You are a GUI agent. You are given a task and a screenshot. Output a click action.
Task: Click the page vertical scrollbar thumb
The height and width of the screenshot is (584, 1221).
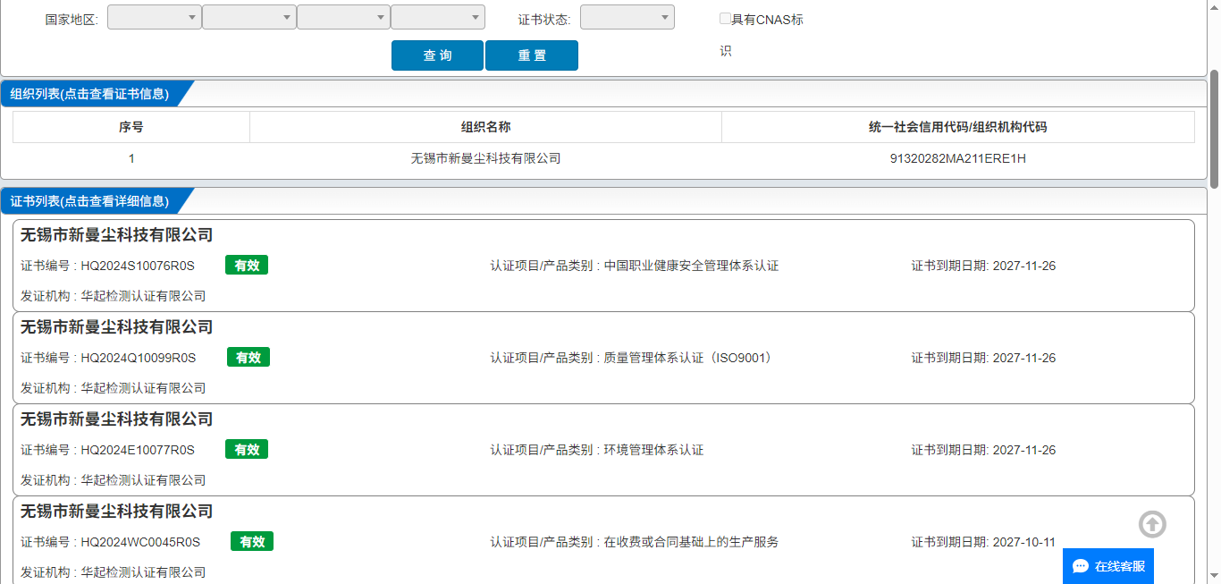click(1214, 129)
